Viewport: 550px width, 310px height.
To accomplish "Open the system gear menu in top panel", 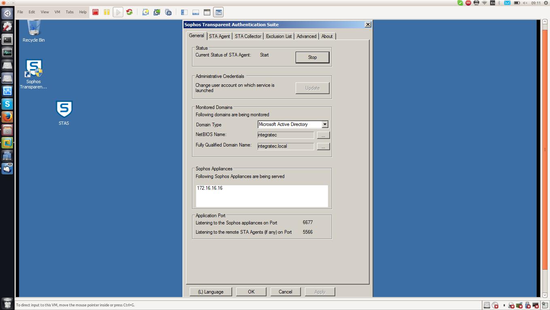I will point(545,3).
